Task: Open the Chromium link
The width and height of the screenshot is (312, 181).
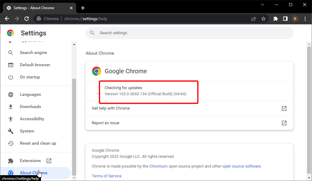Action: pos(158,166)
